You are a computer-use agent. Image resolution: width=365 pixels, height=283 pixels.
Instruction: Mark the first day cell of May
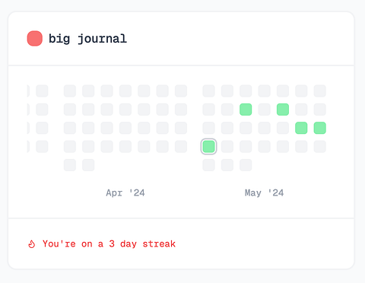[x=208, y=91]
